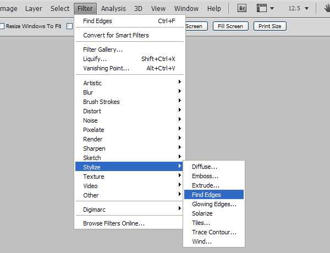Choose Liquify from the Filter menu
Viewport: 330px width, 253px height.
point(95,59)
